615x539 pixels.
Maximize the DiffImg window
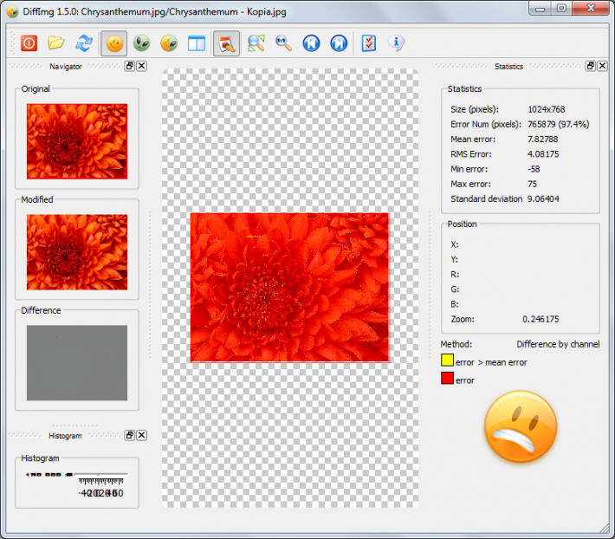point(561,9)
